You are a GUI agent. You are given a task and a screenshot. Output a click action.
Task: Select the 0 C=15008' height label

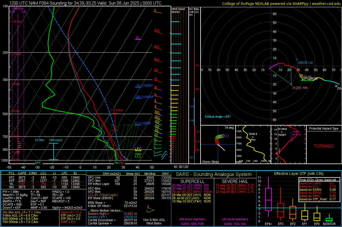(143, 123)
